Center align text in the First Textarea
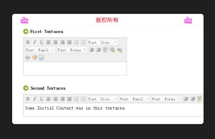215x139 pixels. click(55, 42)
